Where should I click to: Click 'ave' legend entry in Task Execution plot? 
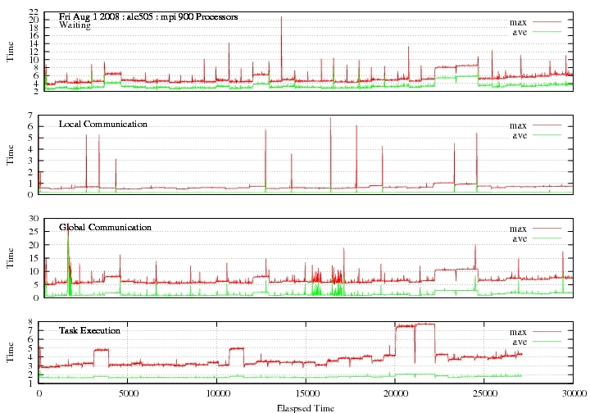pyautogui.click(x=520, y=342)
